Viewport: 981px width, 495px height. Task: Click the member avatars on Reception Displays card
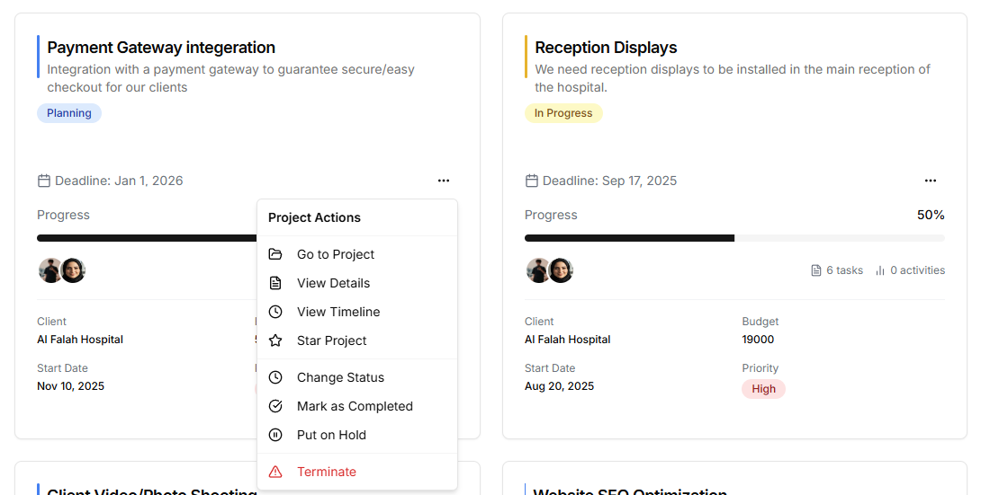(x=549, y=270)
